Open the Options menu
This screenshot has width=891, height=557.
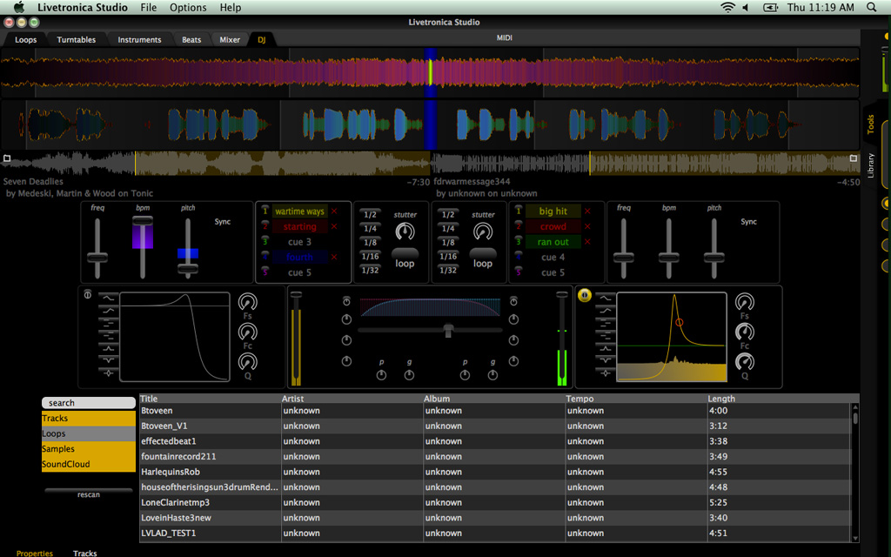pos(188,7)
